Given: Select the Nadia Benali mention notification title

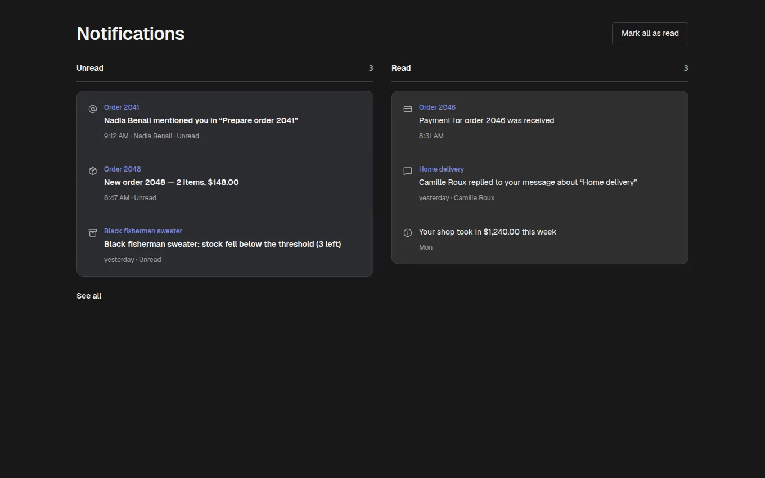Looking at the screenshot, I should [x=201, y=120].
